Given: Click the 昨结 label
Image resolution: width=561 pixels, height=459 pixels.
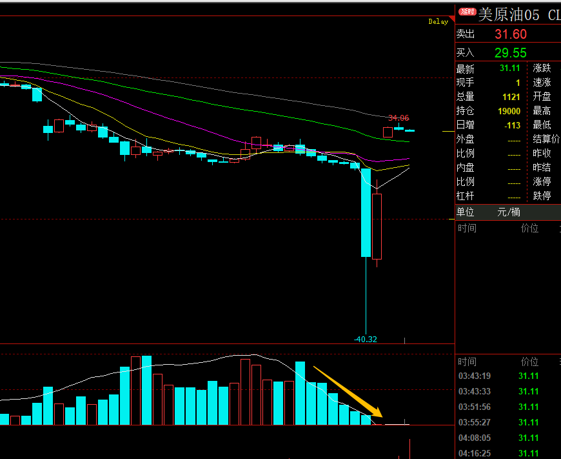Looking at the screenshot, I should (x=542, y=167).
